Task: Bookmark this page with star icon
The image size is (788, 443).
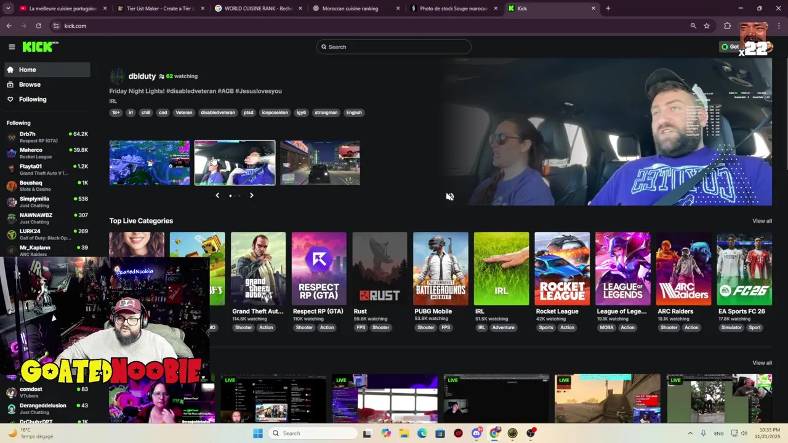Action: click(707, 26)
